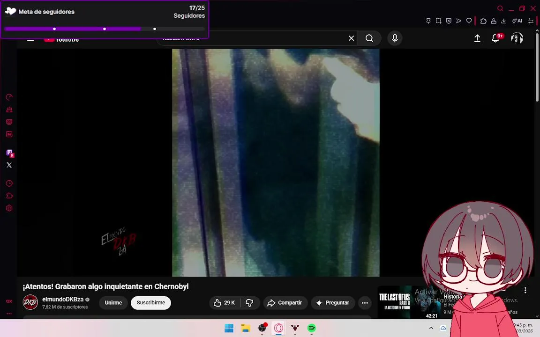Click the pin icon in address bar toolbar

tap(428, 21)
